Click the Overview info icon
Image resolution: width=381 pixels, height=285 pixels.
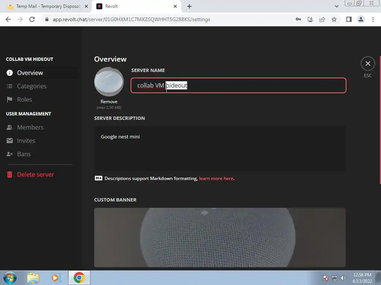[10, 73]
